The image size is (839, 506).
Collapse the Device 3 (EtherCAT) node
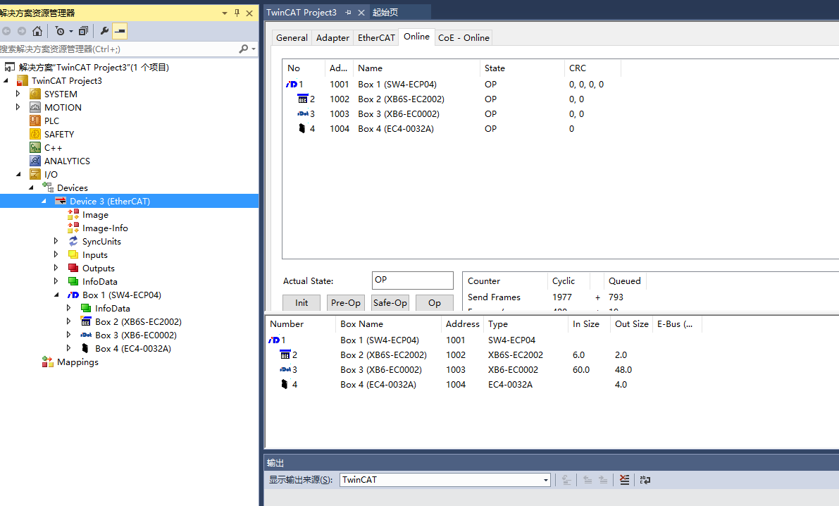pyautogui.click(x=44, y=202)
